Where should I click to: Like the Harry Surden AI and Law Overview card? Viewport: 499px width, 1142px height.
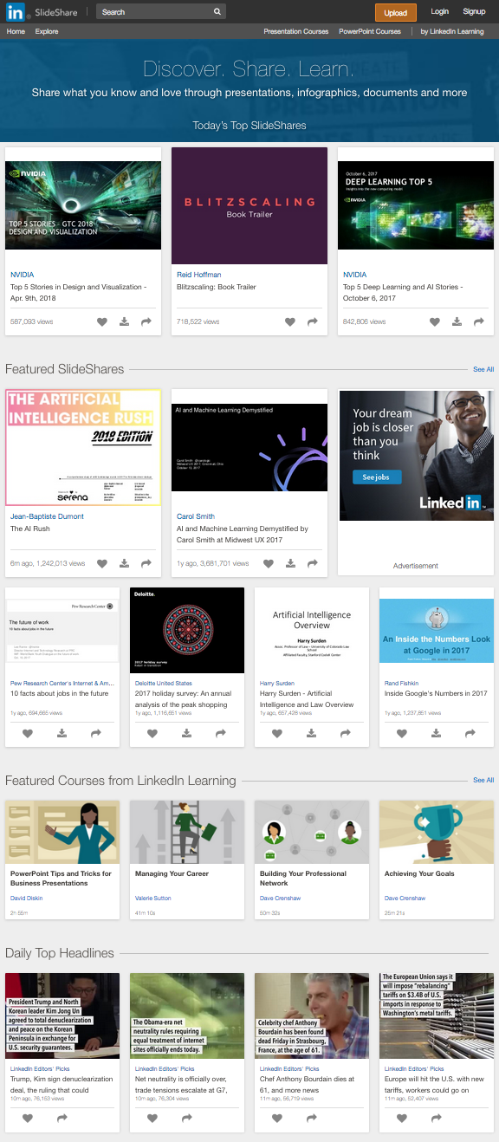(x=277, y=733)
